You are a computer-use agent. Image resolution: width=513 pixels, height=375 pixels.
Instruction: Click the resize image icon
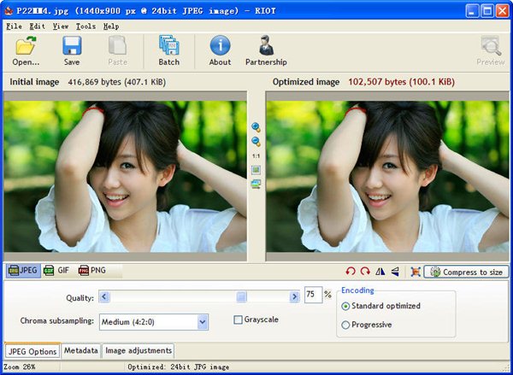(415, 272)
